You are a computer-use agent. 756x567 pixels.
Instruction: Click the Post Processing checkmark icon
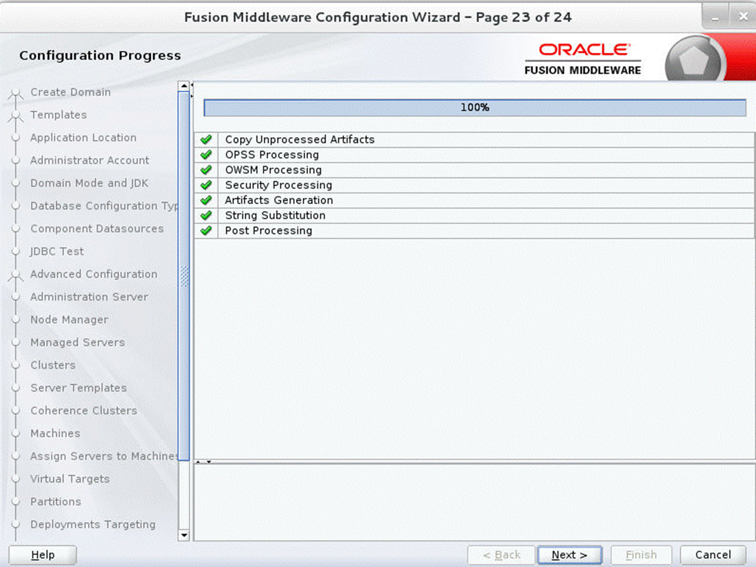(x=206, y=231)
